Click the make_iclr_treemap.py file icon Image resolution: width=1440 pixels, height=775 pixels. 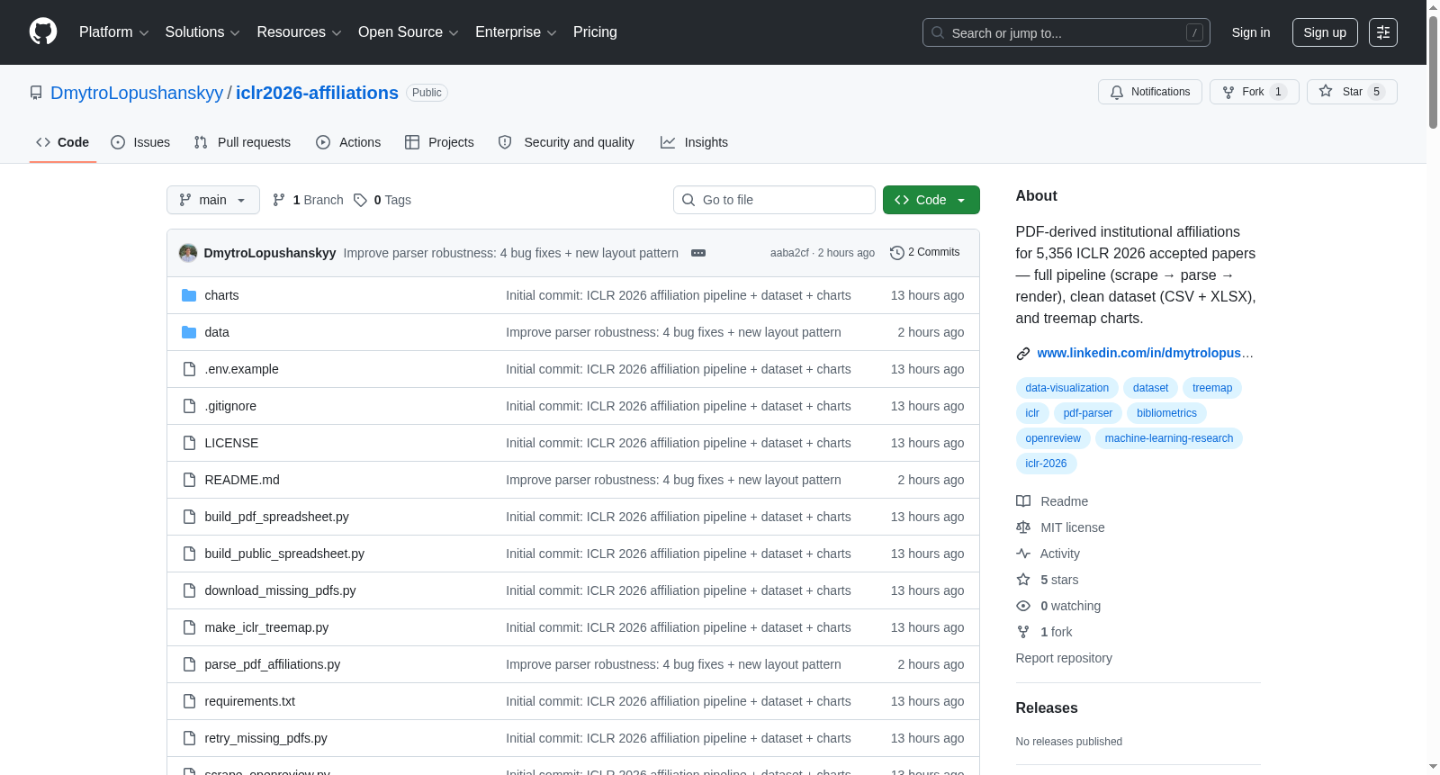tap(189, 627)
